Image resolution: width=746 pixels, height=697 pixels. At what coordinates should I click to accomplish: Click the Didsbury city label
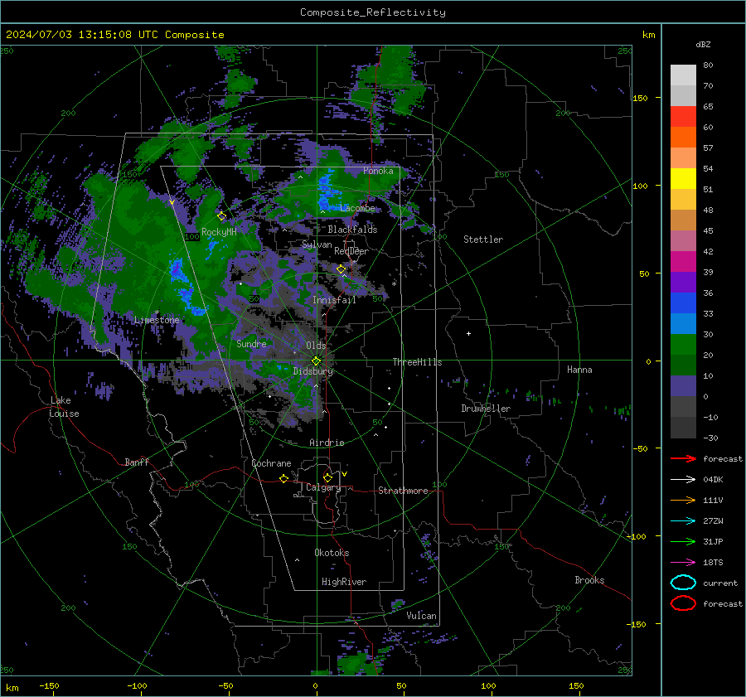[x=313, y=371]
